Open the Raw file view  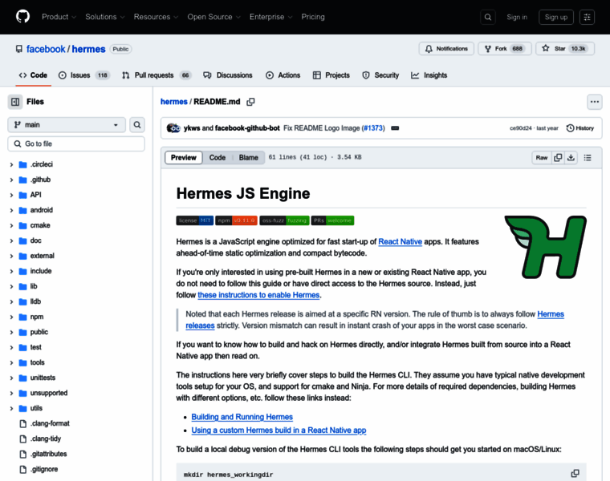(542, 157)
